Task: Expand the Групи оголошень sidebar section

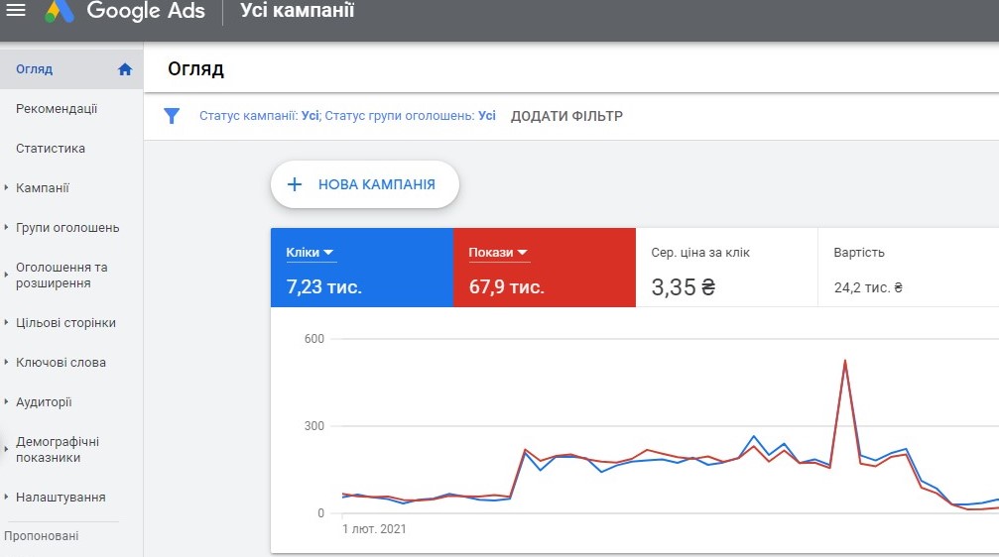Action: (7, 228)
